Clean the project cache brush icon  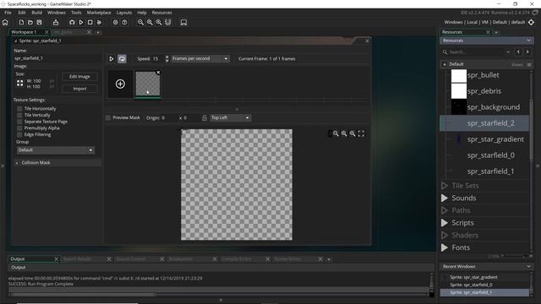click(x=99, y=23)
